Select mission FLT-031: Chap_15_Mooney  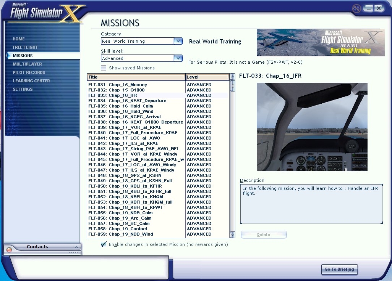tap(158, 85)
